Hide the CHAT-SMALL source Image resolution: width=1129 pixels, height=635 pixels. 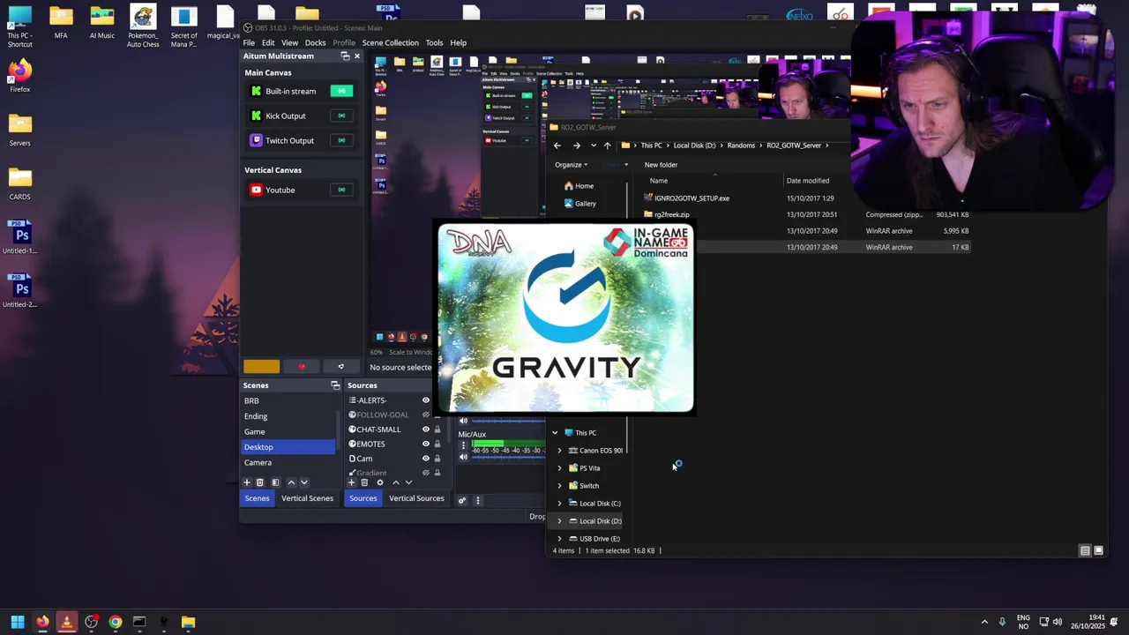click(426, 430)
